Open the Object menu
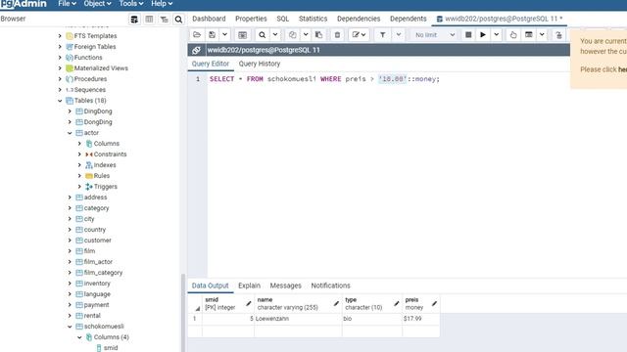 tap(97, 4)
